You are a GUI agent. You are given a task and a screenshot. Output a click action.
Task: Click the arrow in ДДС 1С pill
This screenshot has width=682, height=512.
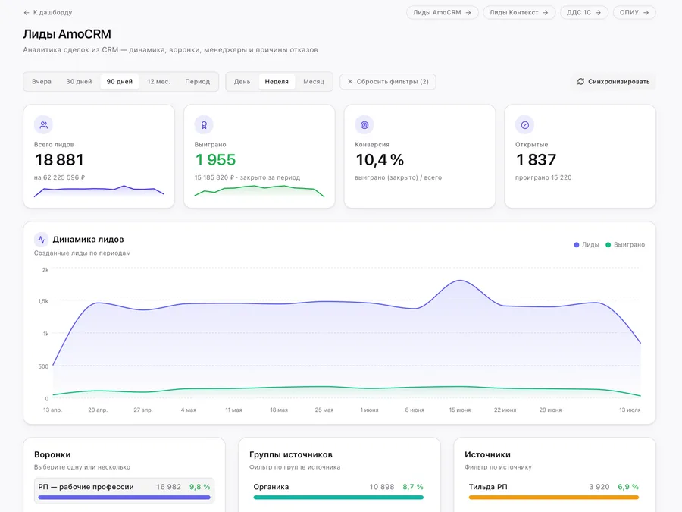point(598,13)
